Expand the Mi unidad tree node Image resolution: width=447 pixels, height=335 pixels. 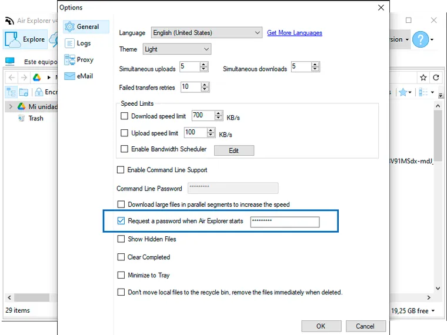pyautogui.click(x=11, y=106)
